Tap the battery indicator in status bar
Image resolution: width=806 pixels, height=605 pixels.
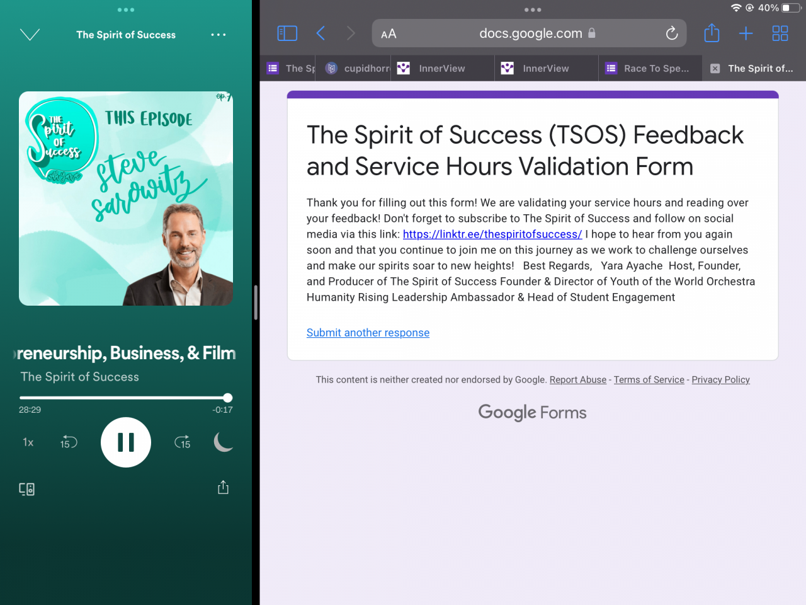(x=790, y=8)
